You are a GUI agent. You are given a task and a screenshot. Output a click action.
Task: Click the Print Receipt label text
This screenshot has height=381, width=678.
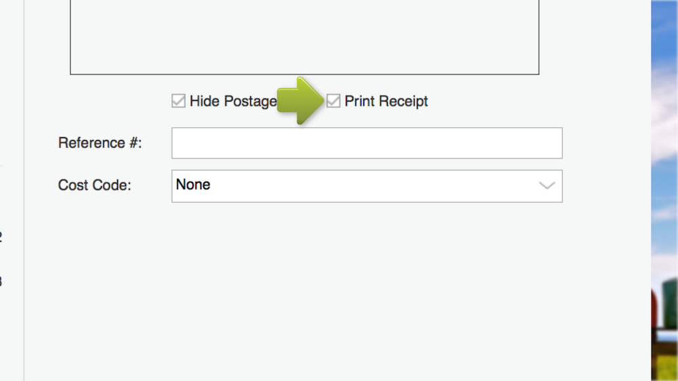click(386, 102)
